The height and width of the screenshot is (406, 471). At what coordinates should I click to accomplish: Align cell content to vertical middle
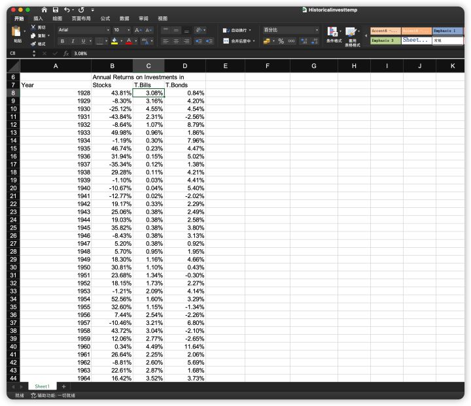pos(176,30)
